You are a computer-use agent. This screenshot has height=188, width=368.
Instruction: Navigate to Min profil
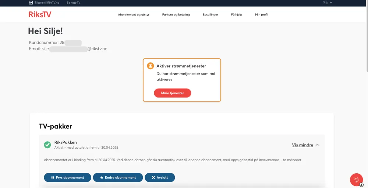(x=262, y=15)
